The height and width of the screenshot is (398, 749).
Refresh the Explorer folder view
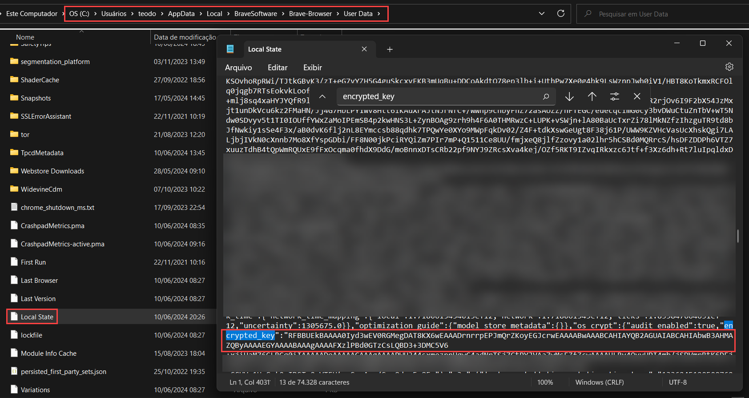click(x=561, y=14)
